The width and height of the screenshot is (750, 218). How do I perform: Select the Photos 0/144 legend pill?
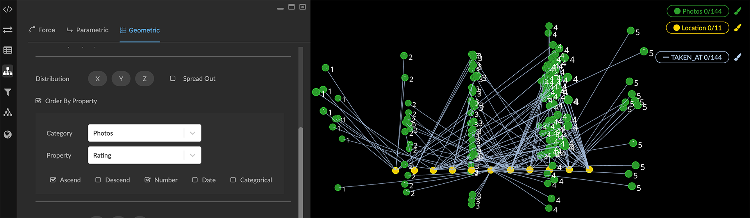[698, 11]
